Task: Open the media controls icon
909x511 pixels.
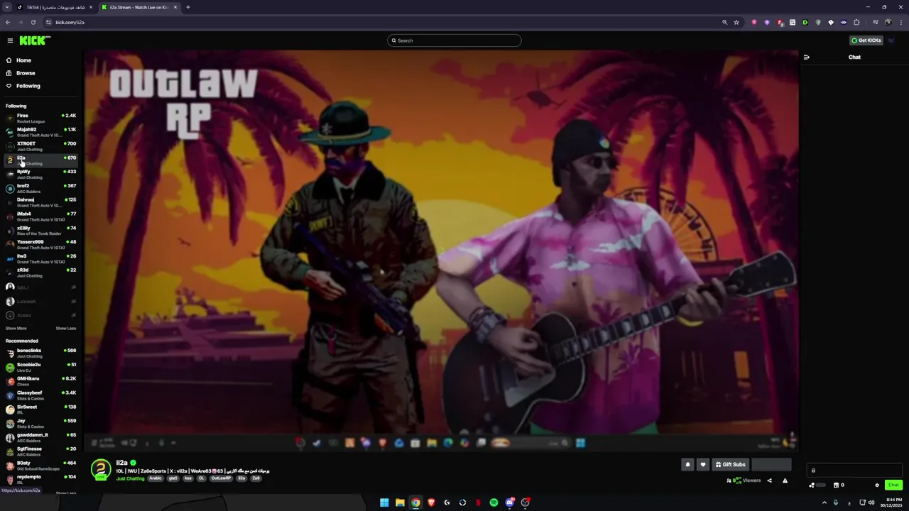Action: click(x=875, y=22)
